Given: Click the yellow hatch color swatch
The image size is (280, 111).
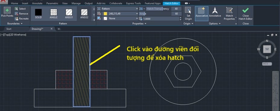Looking at the screenshot, I should [105, 14].
